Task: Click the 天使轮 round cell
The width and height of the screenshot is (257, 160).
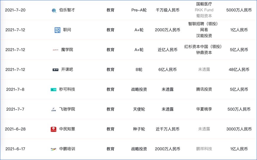Action: pyautogui.click(x=139, y=109)
